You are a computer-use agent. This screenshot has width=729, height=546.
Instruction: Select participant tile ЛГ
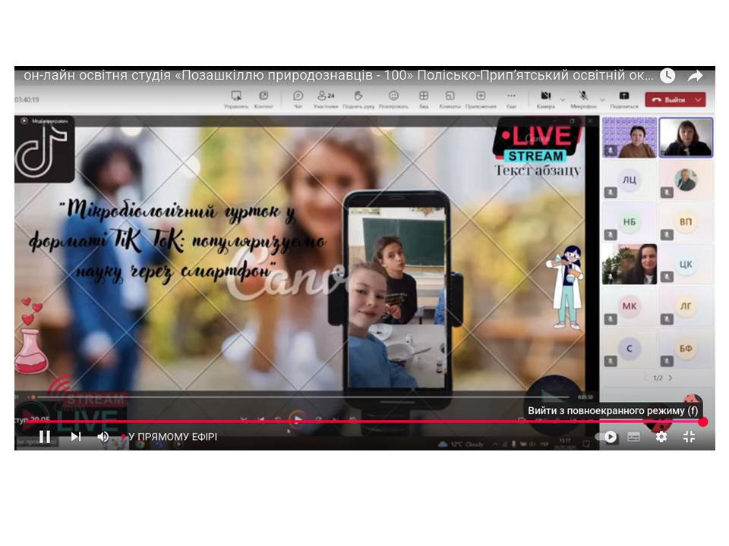point(686,306)
